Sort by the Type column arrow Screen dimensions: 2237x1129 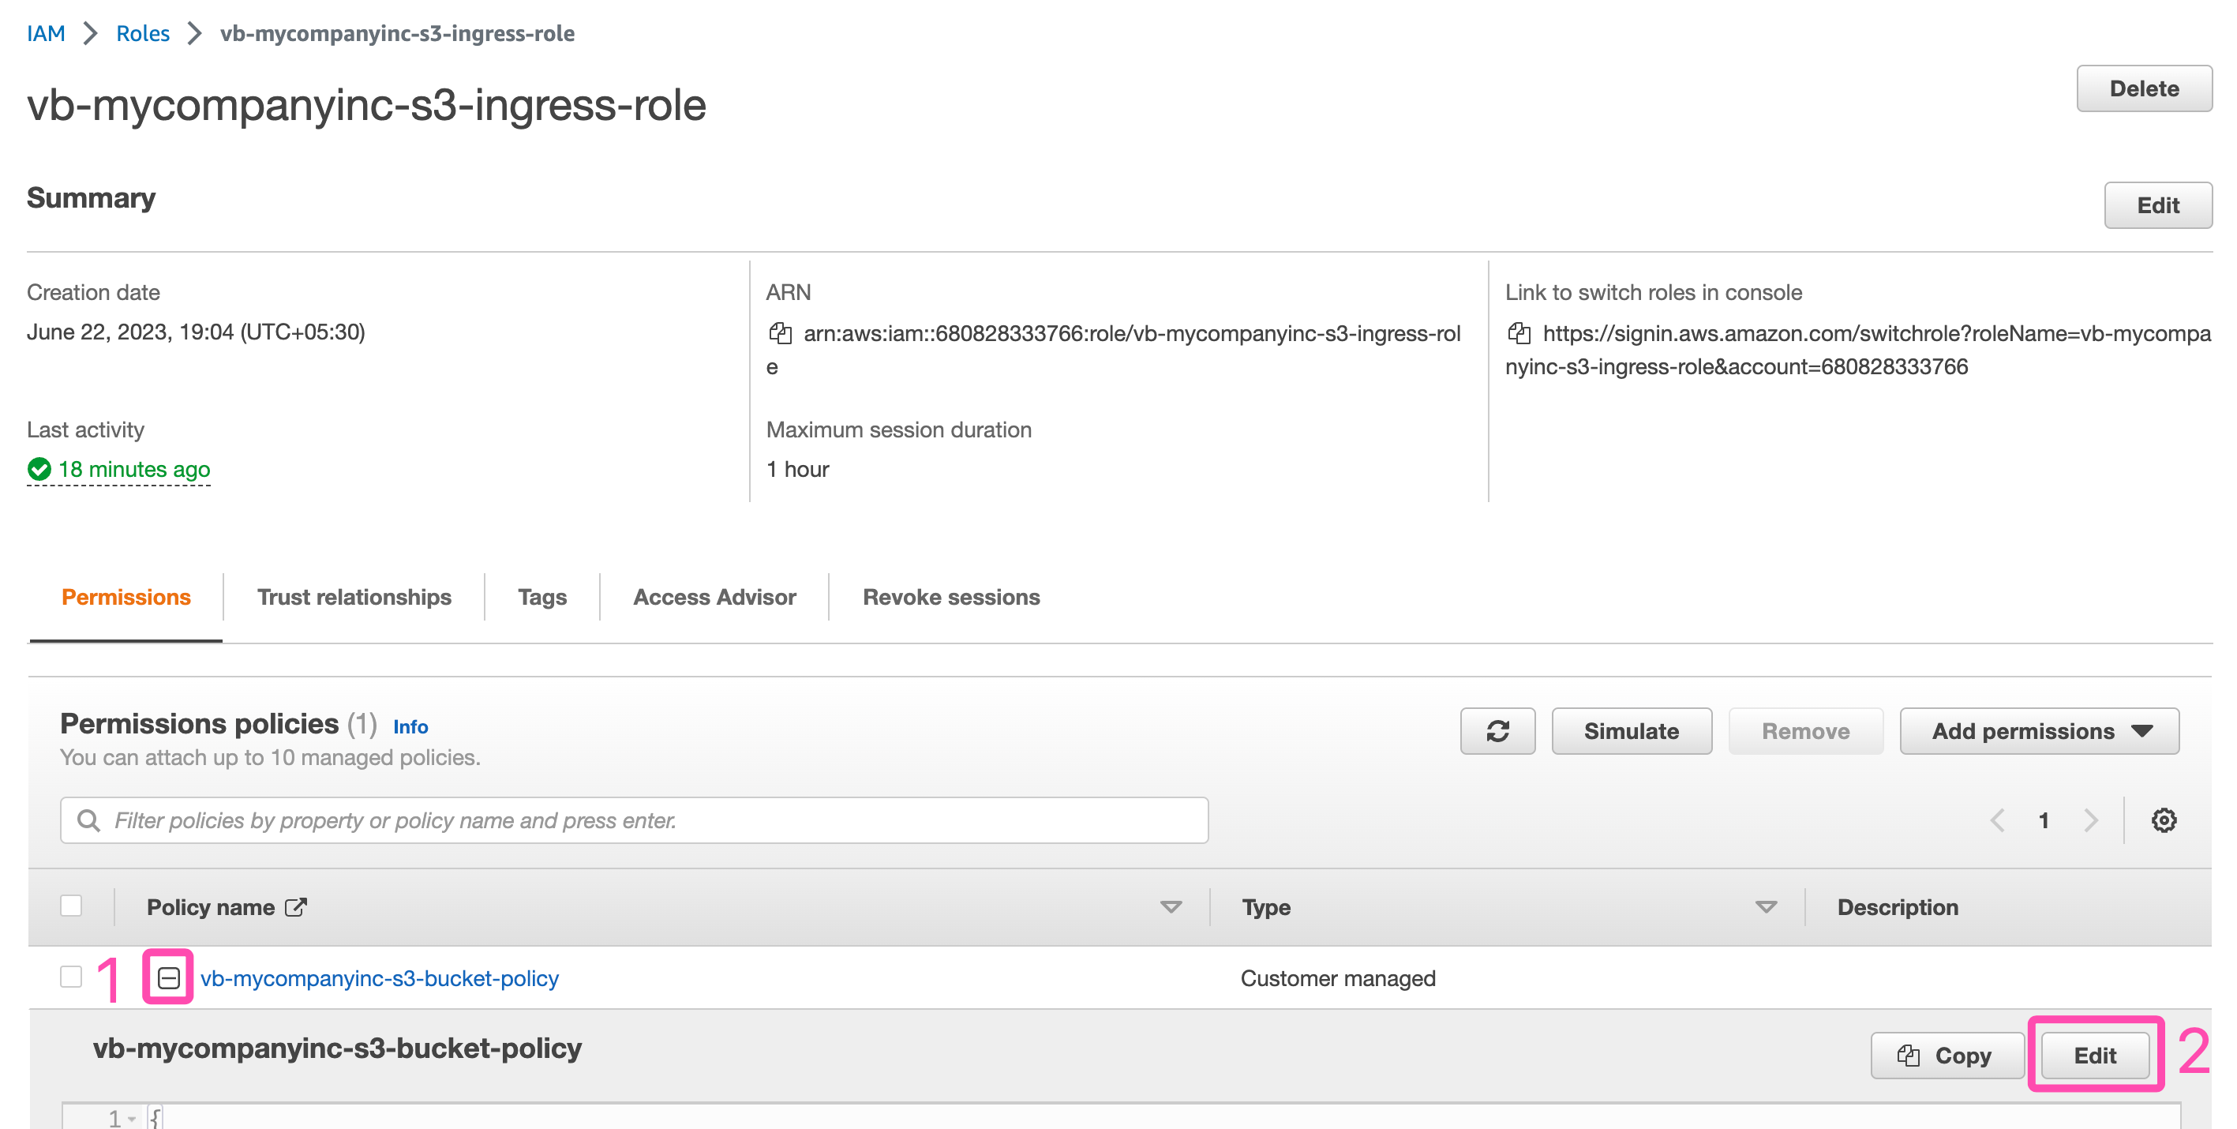click(1766, 906)
